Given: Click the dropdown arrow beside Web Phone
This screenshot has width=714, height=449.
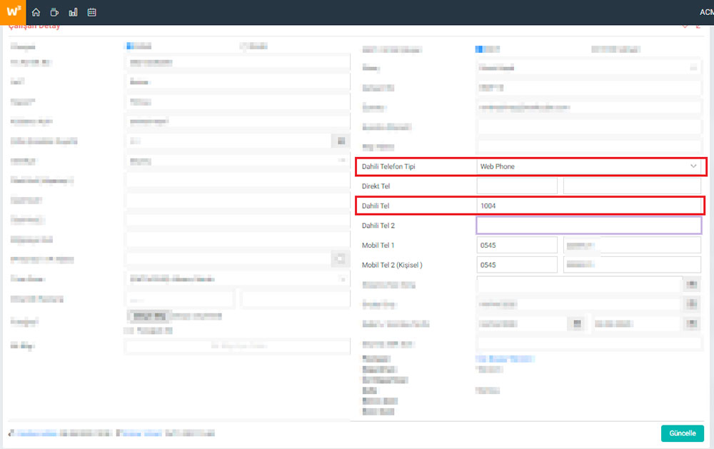Looking at the screenshot, I should 693,166.
